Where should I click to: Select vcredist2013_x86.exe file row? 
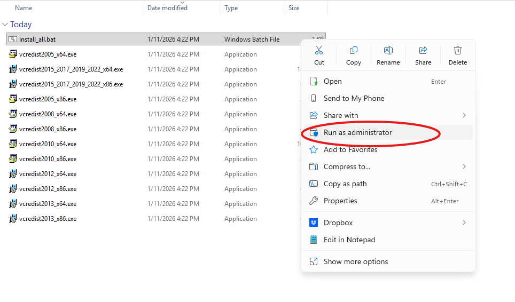[48, 219]
